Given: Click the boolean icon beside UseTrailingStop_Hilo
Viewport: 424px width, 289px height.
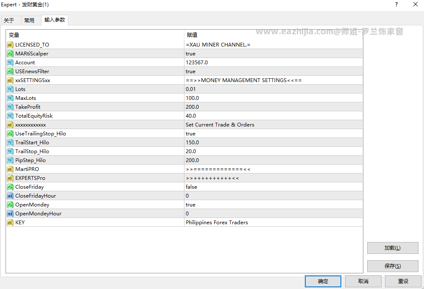Looking at the screenshot, I should click(10, 134).
